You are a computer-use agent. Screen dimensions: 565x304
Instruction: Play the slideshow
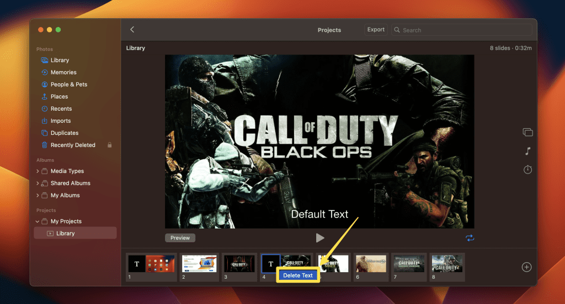click(319, 238)
